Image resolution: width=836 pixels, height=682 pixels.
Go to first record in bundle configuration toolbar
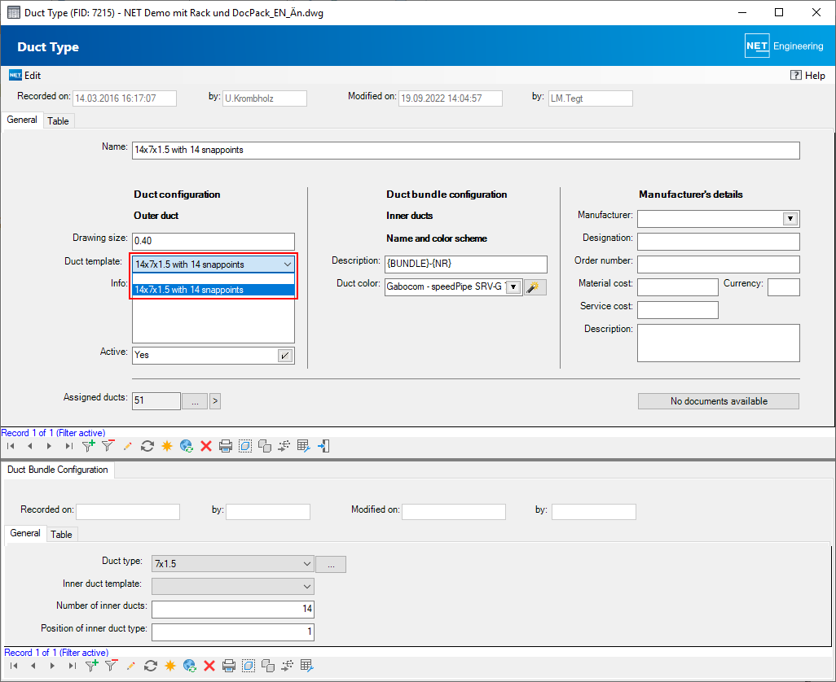click(14, 666)
